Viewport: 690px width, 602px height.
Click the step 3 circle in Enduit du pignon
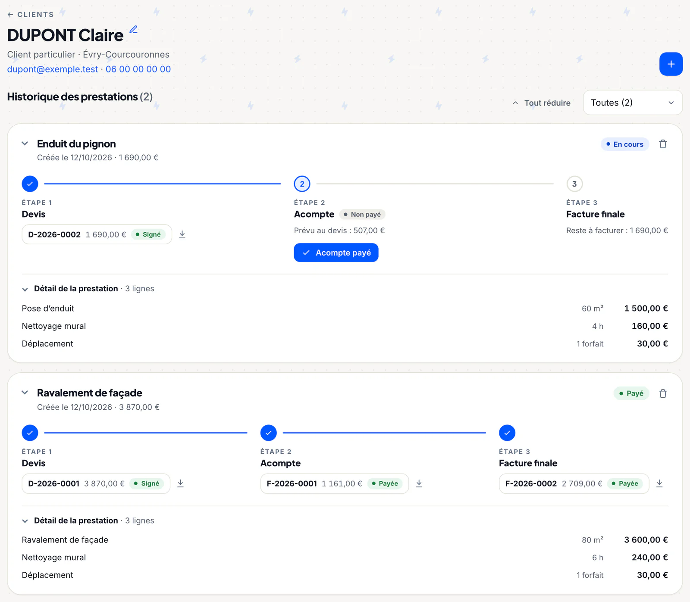point(574,184)
